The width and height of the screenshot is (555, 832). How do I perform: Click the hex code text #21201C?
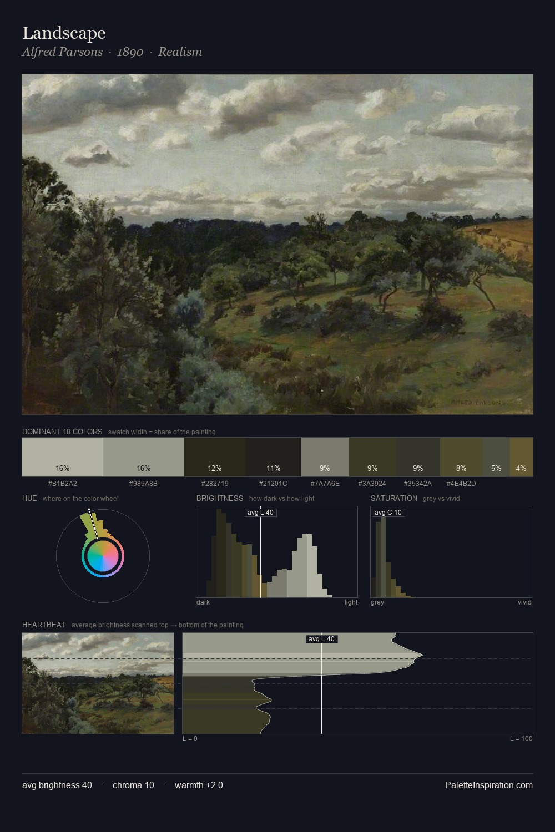(x=274, y=483)
